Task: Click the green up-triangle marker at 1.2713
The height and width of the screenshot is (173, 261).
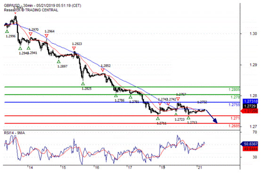Action: click(x=188, y=118)
